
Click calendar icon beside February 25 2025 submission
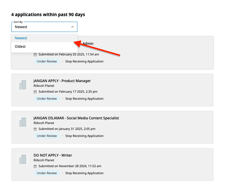(x=35, y=55)
